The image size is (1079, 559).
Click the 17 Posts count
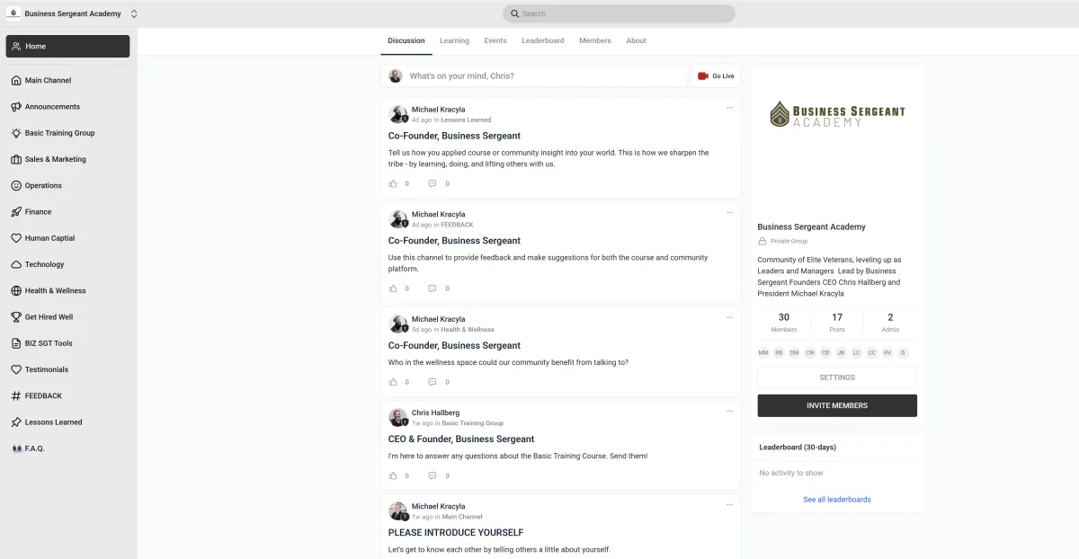(x=837, y=323)
